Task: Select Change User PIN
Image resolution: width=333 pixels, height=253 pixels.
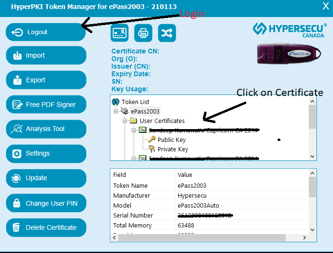Action: 46,203
